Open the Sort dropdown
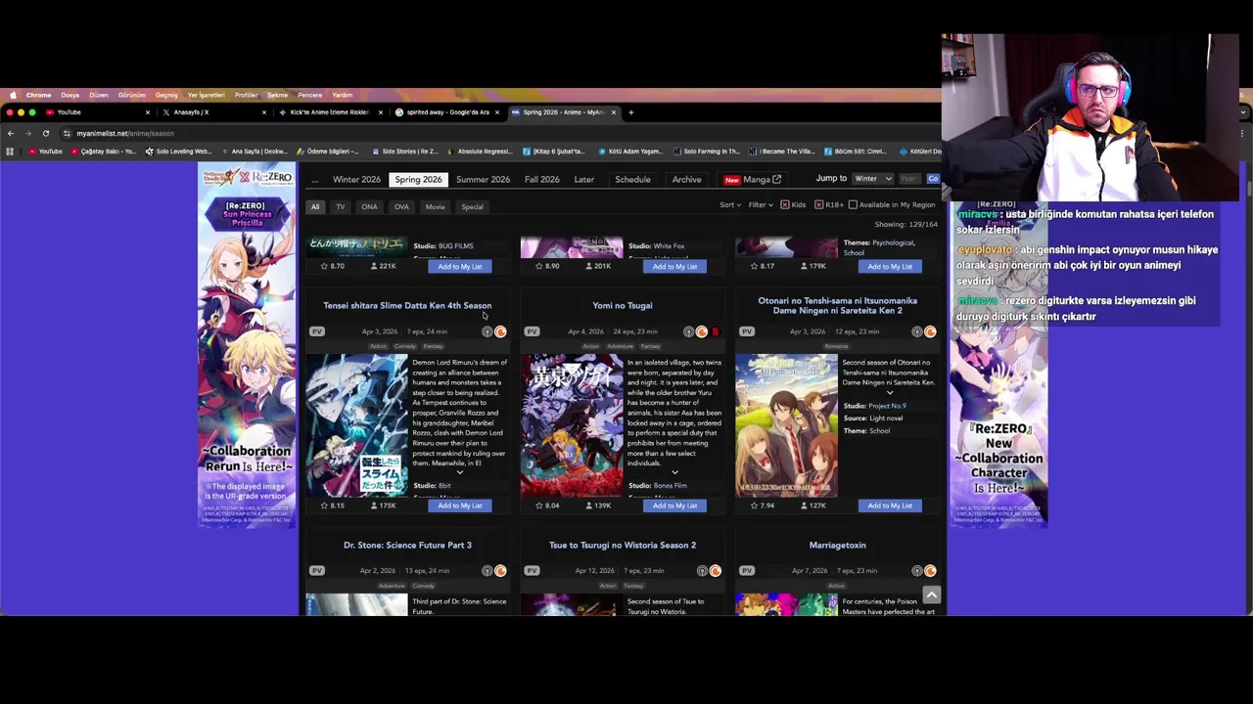Screen dimensions: 1253x704 tap(729, 205)
